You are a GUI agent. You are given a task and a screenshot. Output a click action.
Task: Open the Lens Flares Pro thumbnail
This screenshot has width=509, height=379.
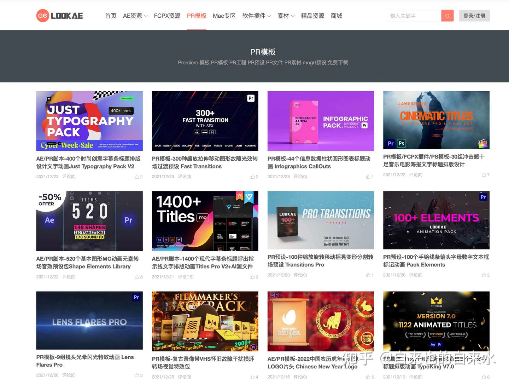(x=89, y=320)
